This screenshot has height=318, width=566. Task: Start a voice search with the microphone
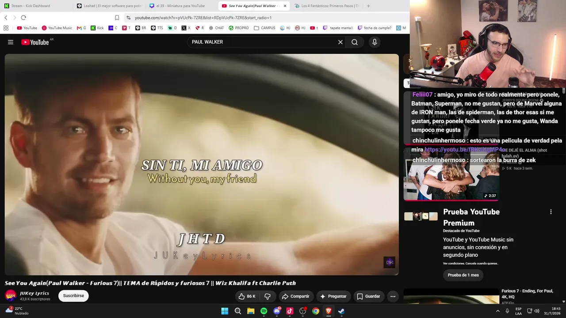[375, 42]
